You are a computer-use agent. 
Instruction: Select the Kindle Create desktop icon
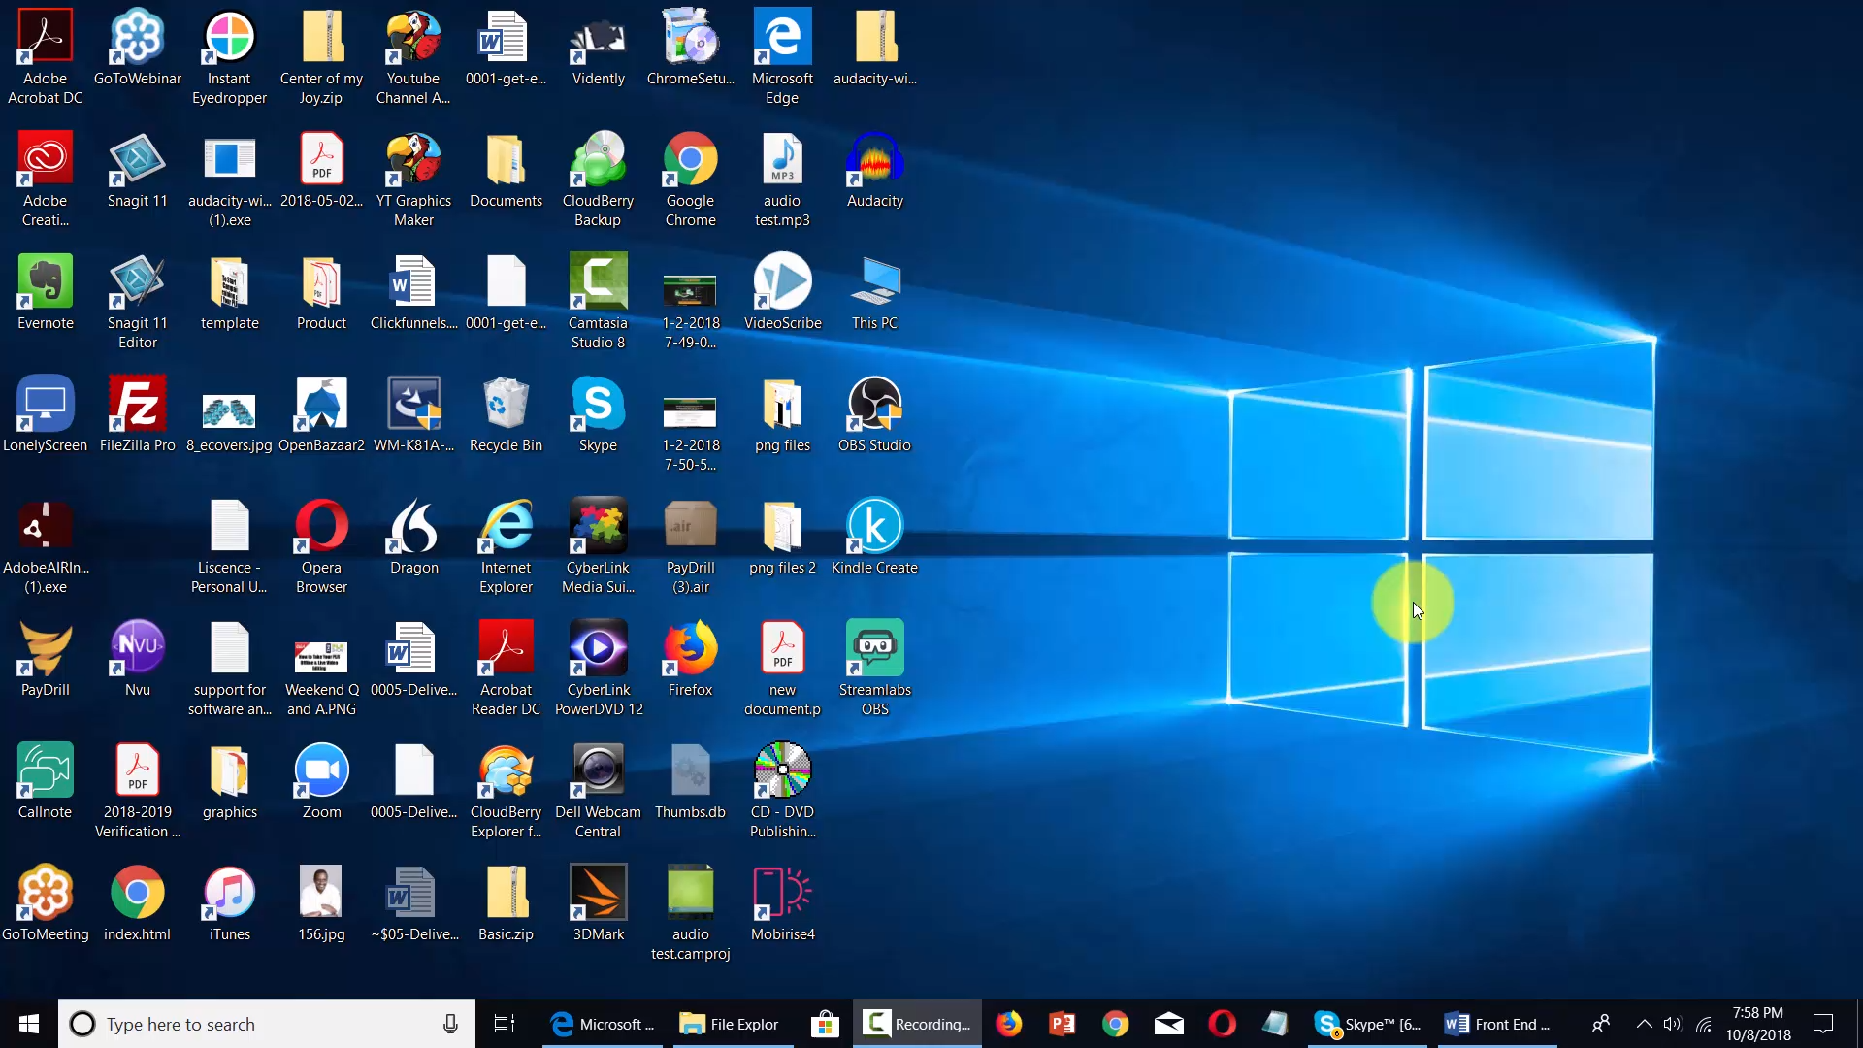pos(874,536)
